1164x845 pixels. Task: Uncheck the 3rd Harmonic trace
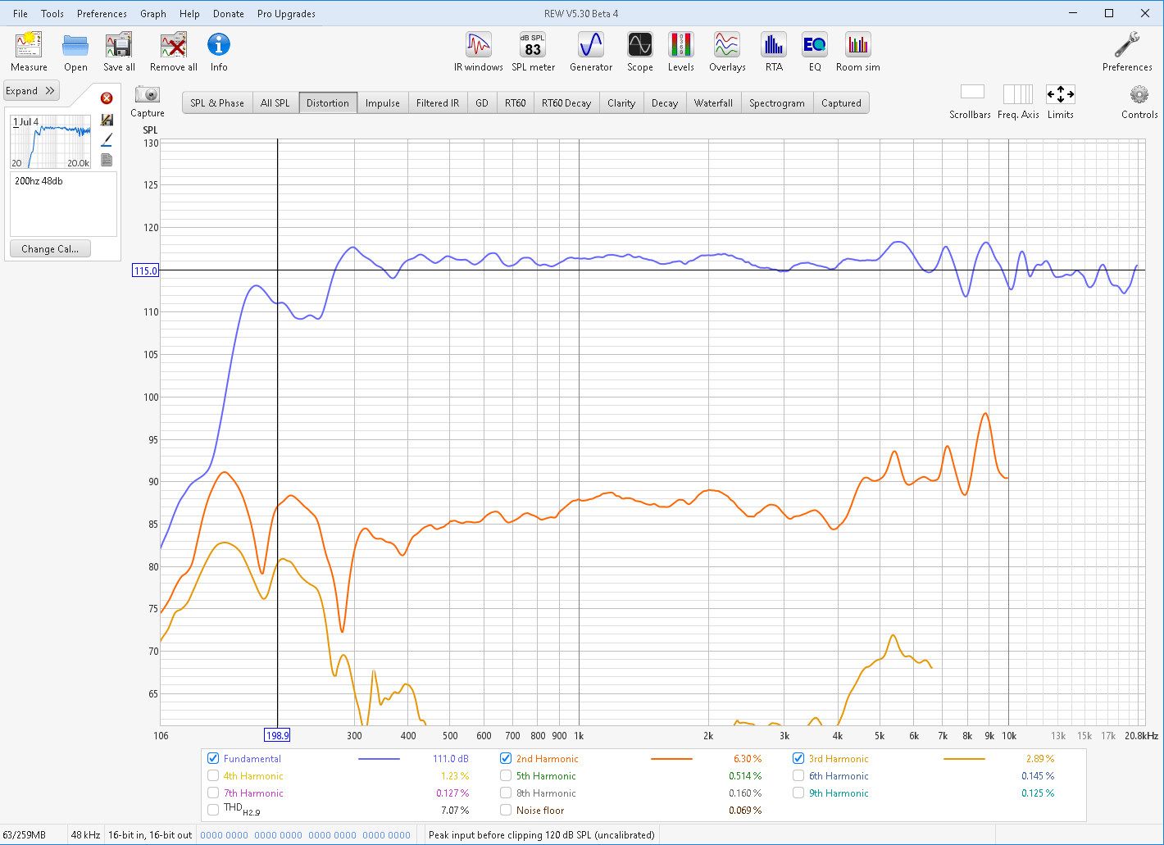(x=798, y=758)
